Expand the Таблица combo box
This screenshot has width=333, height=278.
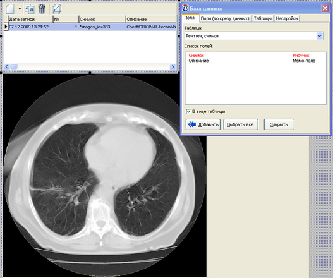tap(319, 36)
